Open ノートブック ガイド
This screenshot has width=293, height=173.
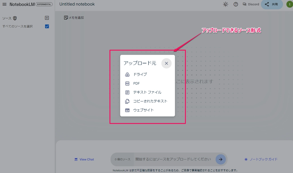261,159
